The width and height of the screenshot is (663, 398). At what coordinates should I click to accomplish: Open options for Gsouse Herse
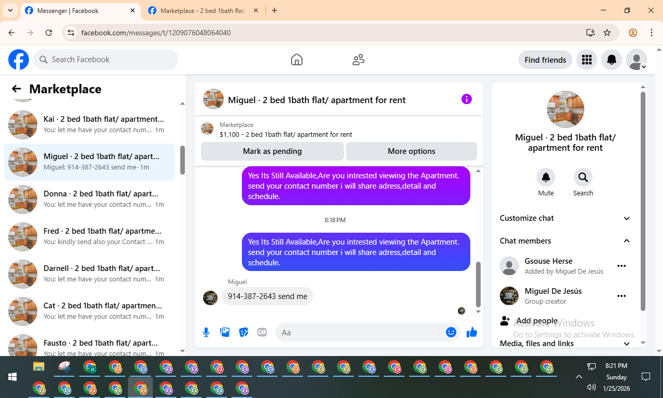tap(622, 266)
